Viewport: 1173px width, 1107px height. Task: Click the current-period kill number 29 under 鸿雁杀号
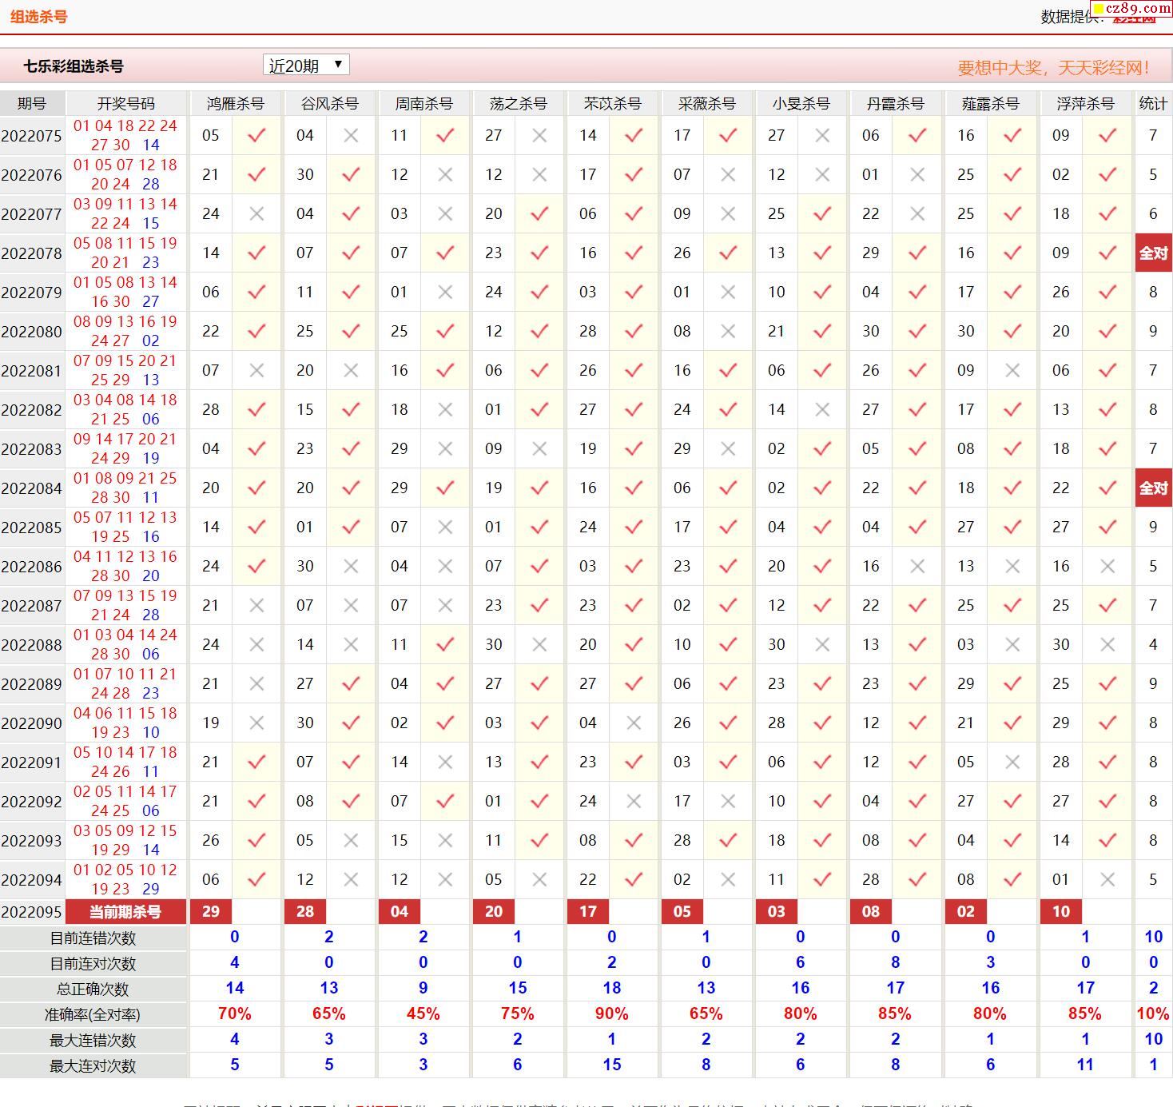click(x=211, y=912)
